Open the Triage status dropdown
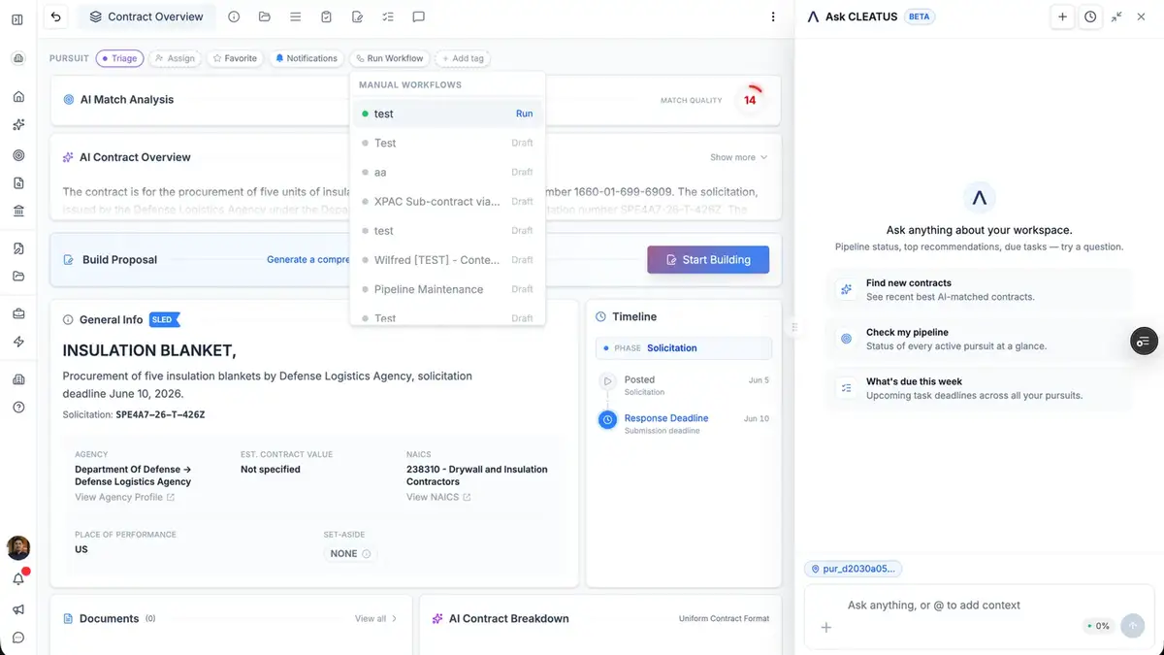This screenshot has width=1164, height=655. click(x=119, y=58)
